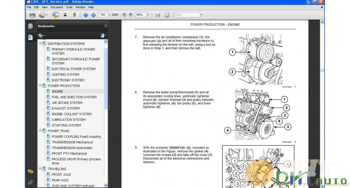Viewport: 350px width, 188px height.
Task: Click the bookmarks panel scroll up arrow
Action: [x=106, y=41]
